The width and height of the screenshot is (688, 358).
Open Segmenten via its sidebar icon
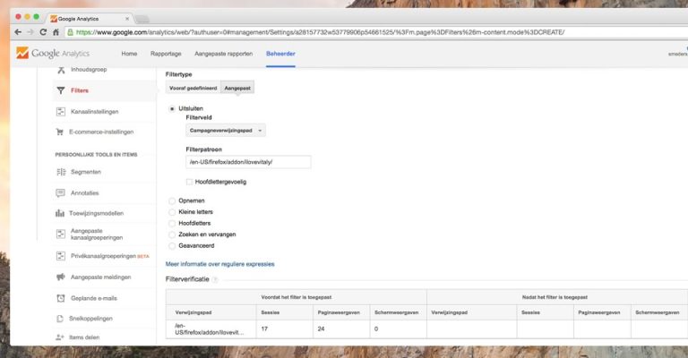[x=61, y=172]
